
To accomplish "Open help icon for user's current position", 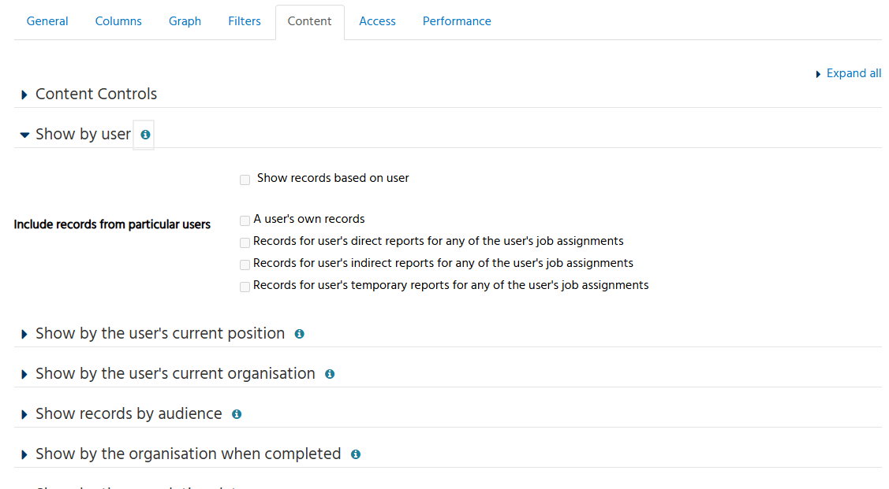I will 299,334.
